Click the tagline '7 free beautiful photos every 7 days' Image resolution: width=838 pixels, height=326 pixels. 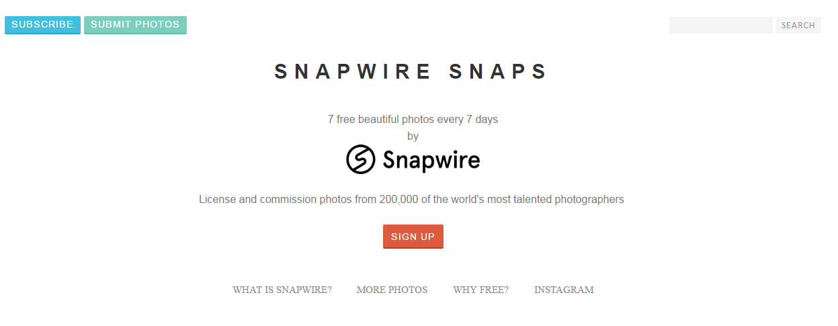413,120
